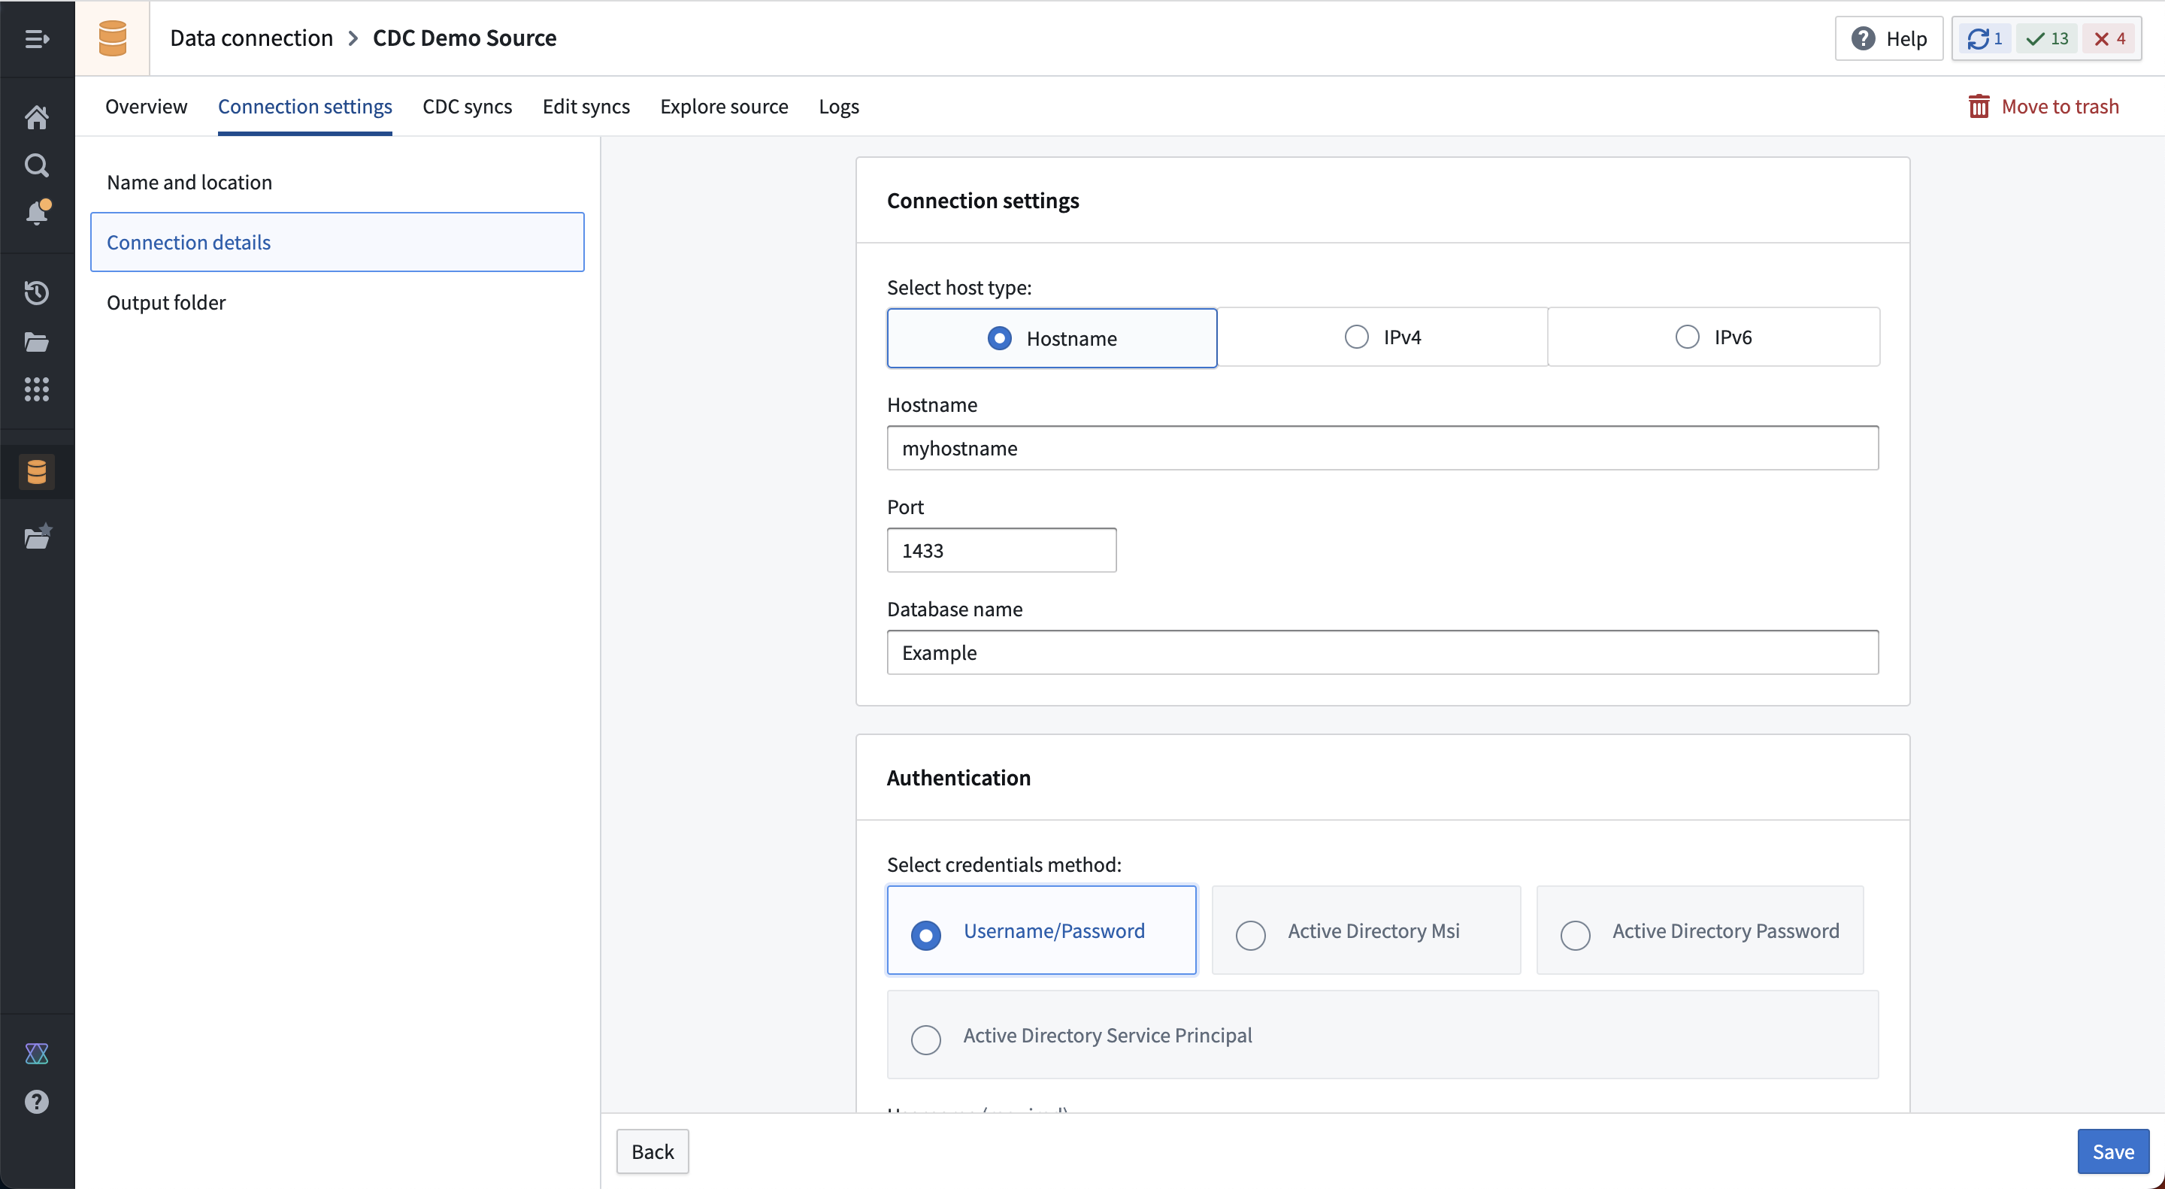
Task: Select the IPv4 host type
Action: pyautogui.click(x=1382, y=337)
